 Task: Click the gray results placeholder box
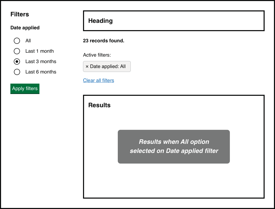point(174,146)
